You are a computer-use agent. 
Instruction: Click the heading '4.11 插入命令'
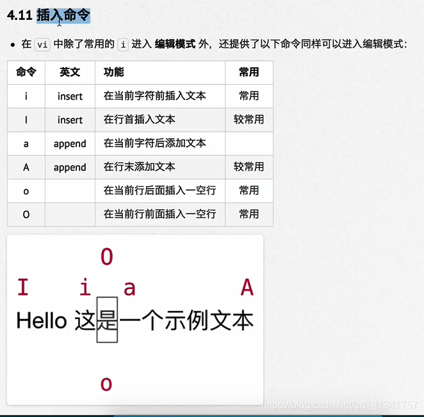coord(49,15)
